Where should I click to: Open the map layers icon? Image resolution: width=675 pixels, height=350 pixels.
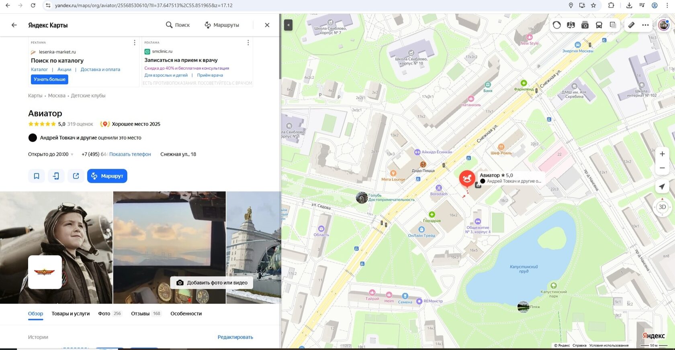point(613,25)
